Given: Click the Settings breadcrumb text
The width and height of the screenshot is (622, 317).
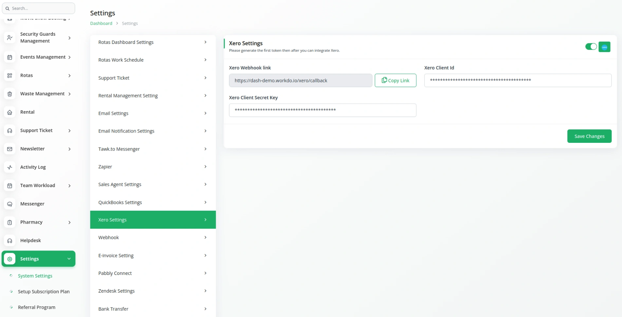Looking at the screenshot, I should point(130,23).
